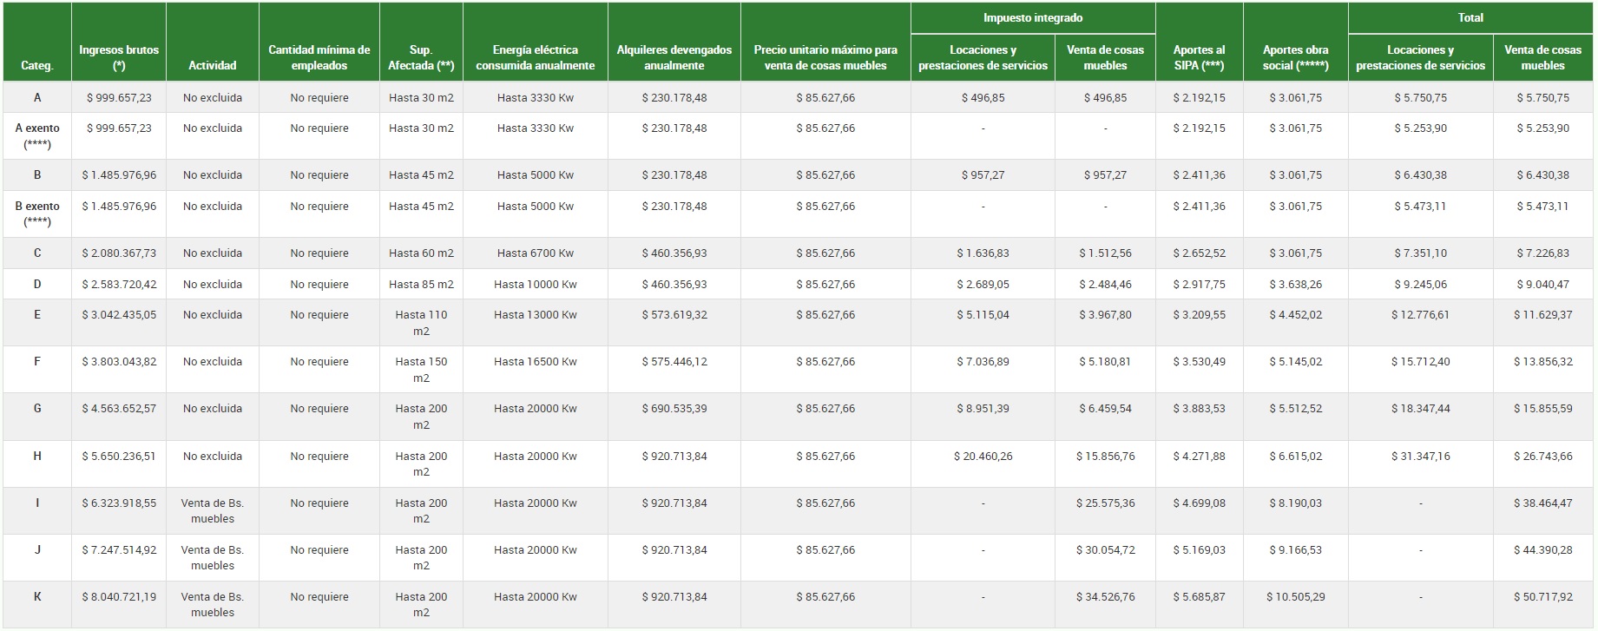Image resolution: width=1598 pixels, height=631 pixels.
Task: Click the "B exento (****)" category cell
Action: coord(37,214)
